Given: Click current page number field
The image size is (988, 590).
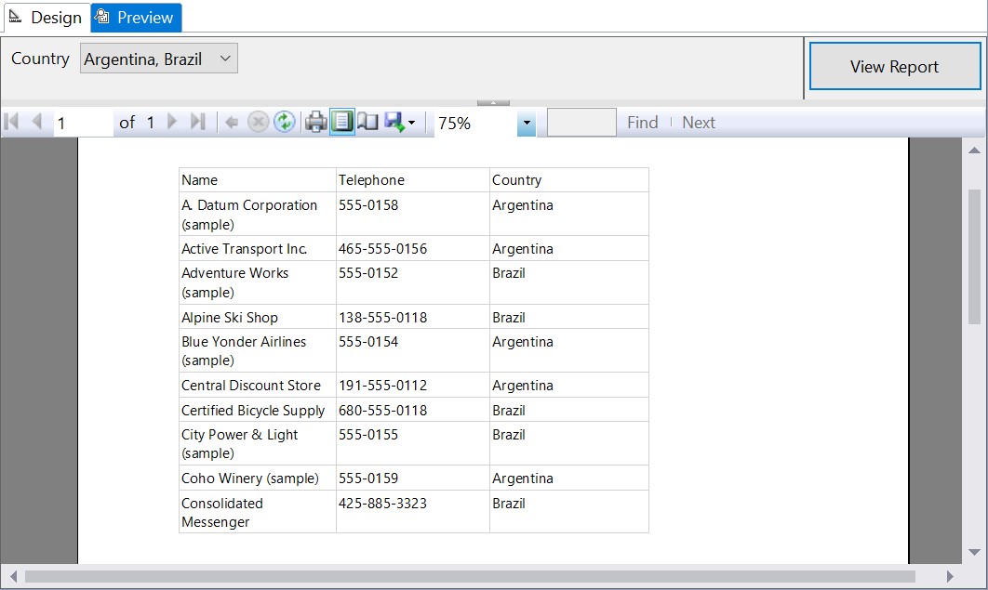Looking at the screenshot, I should tap(83, 123).
